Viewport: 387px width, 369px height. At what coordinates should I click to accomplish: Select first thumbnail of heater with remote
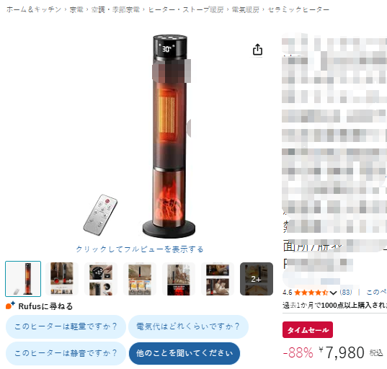click(x=23, y=279)
